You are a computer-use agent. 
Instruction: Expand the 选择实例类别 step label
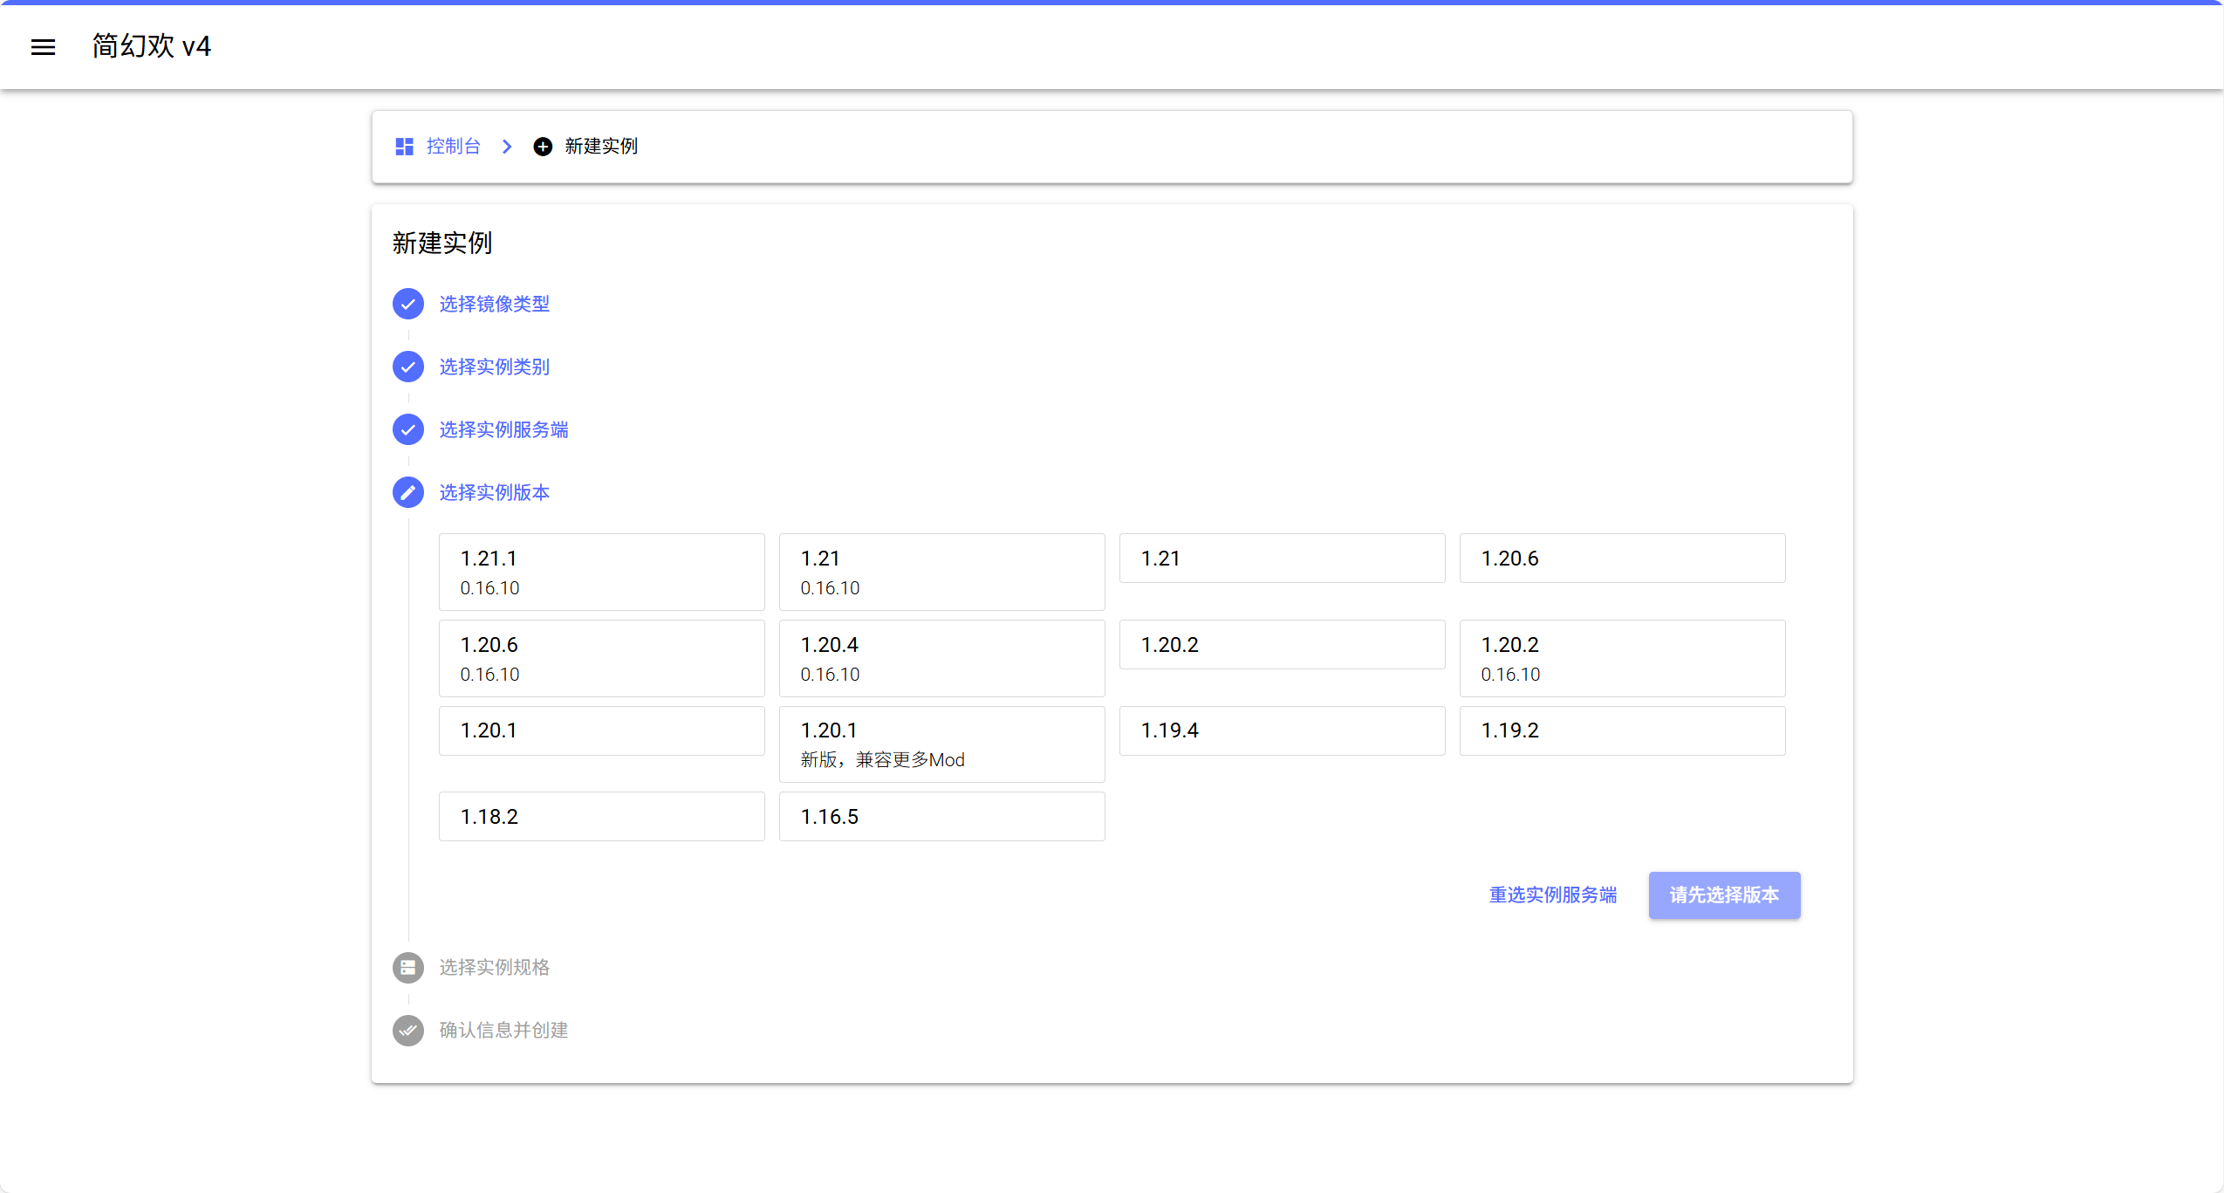pos(494,367)
